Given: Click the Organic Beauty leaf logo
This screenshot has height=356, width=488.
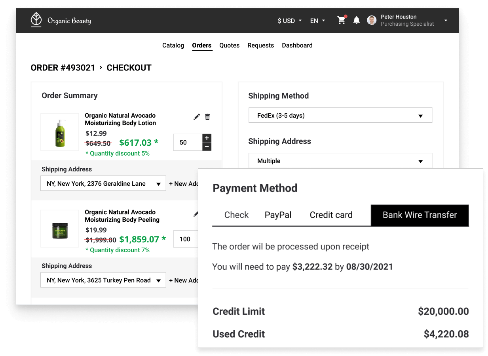Looking at the screenshot, I should click(36, 20).
